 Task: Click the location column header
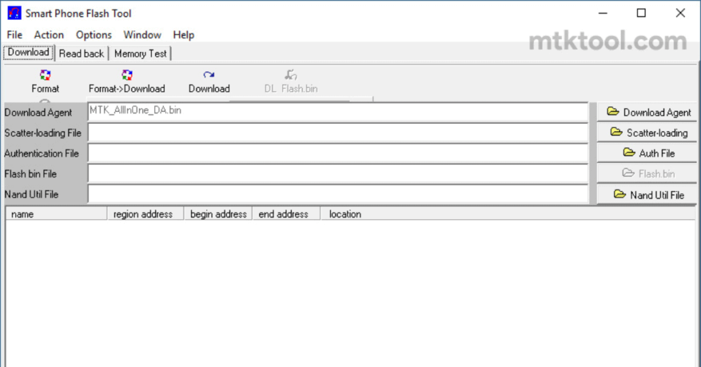click(x=508, y=214)
